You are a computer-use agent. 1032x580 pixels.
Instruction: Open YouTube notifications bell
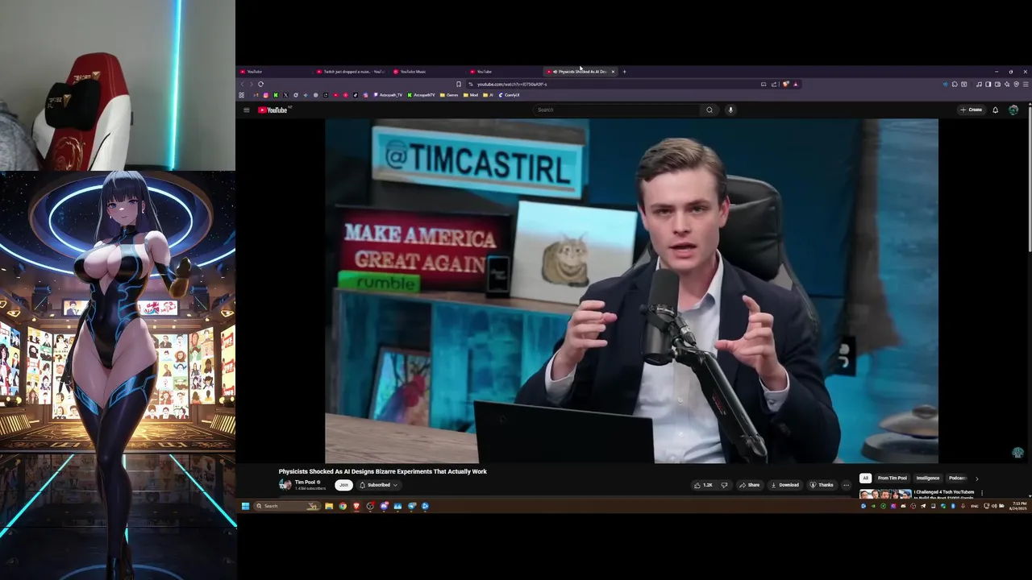pos(996,110)
